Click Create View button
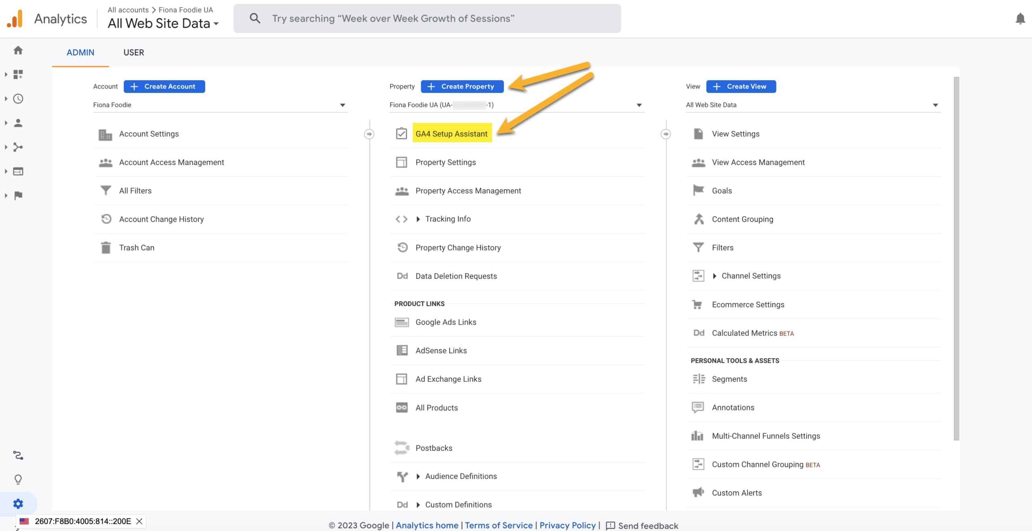 pos(741,86)
